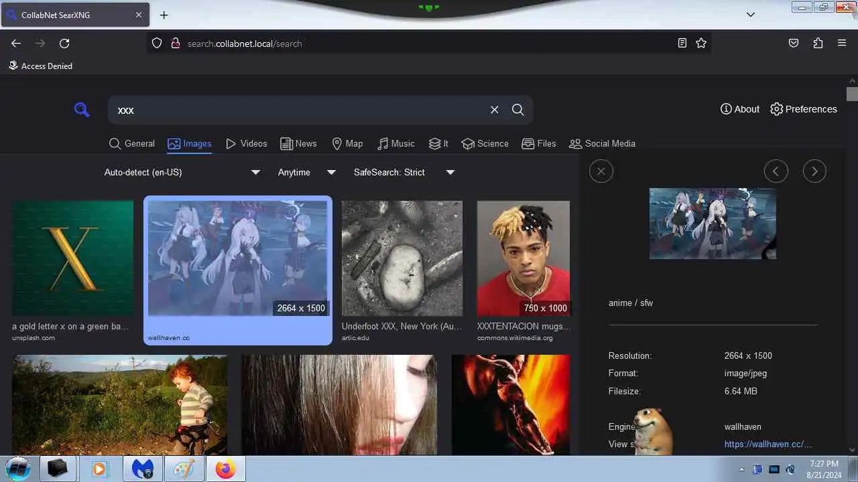Go to the previous image in detail panel

[x=776, y=171]
